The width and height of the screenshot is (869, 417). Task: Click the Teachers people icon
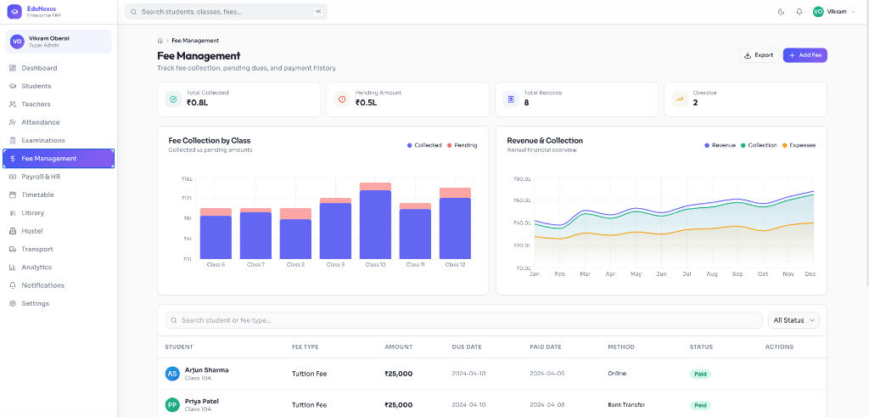13,104
